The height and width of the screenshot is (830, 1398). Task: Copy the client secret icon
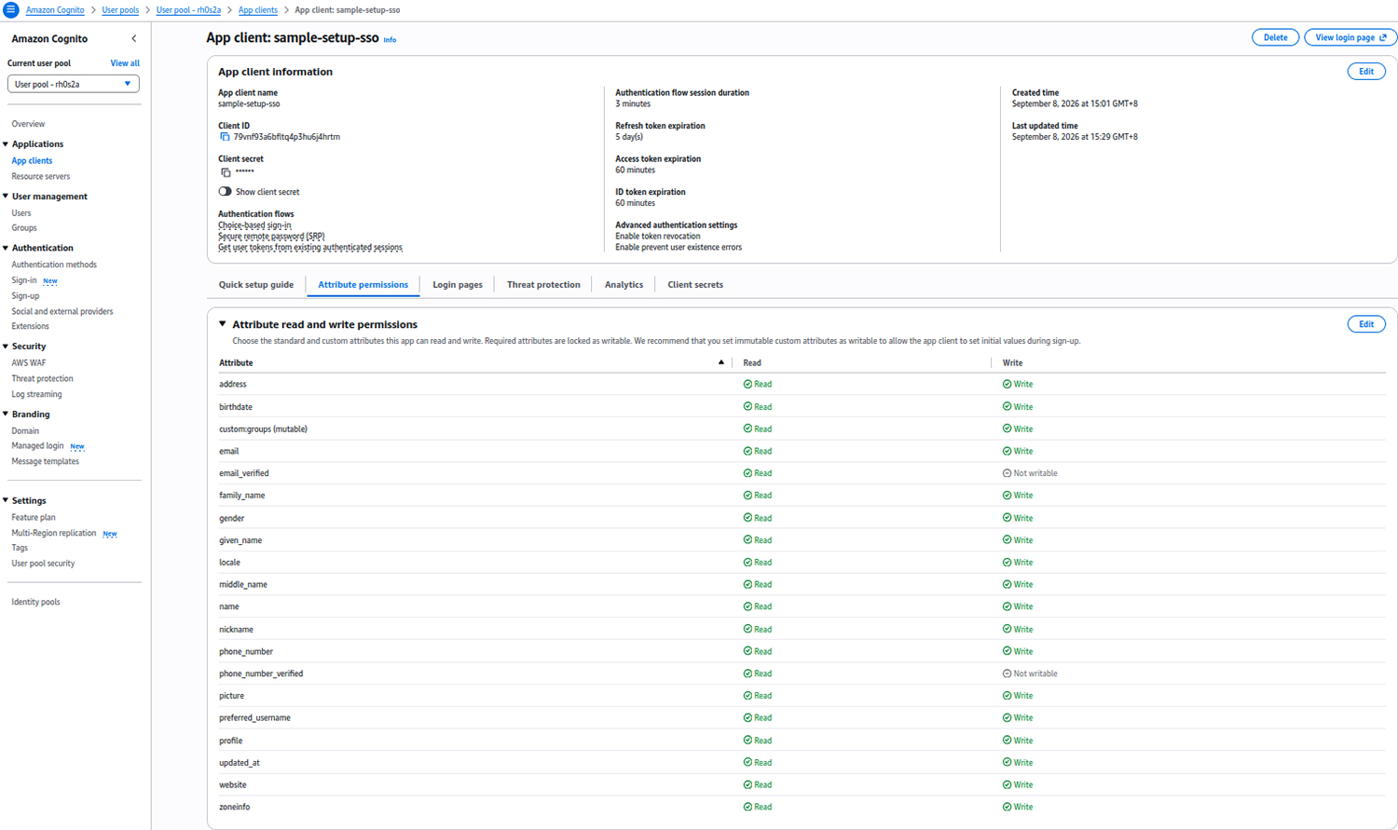click(225, 171)
